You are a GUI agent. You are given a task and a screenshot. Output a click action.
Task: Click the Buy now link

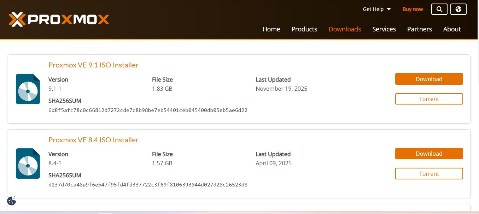point(413,9)
